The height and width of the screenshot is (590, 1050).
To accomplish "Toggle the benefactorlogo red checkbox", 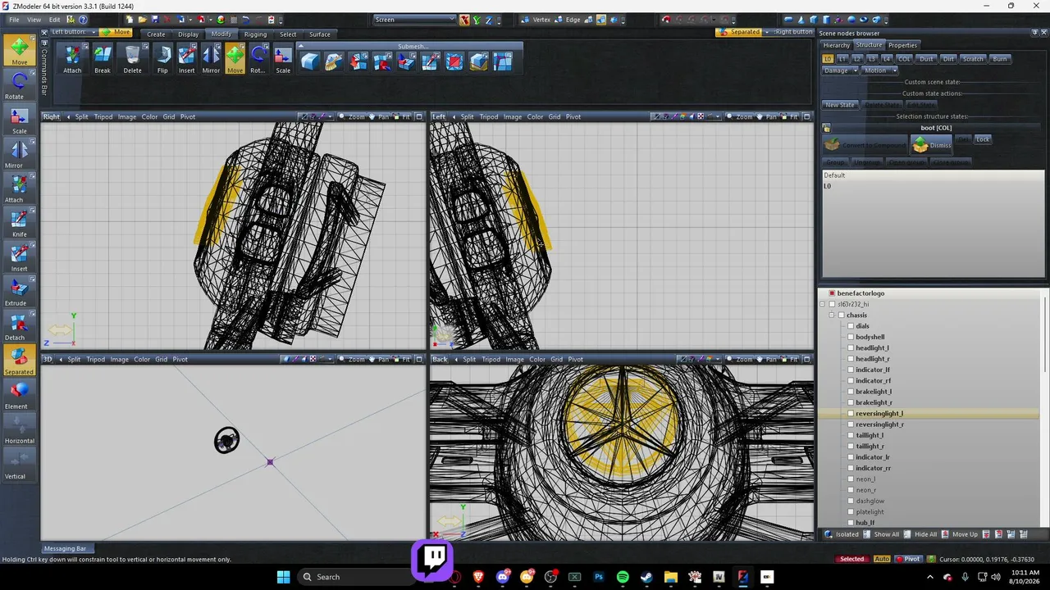I will [x=832, y=293].
